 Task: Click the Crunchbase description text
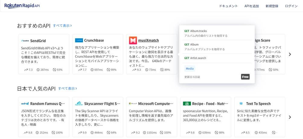97,56
